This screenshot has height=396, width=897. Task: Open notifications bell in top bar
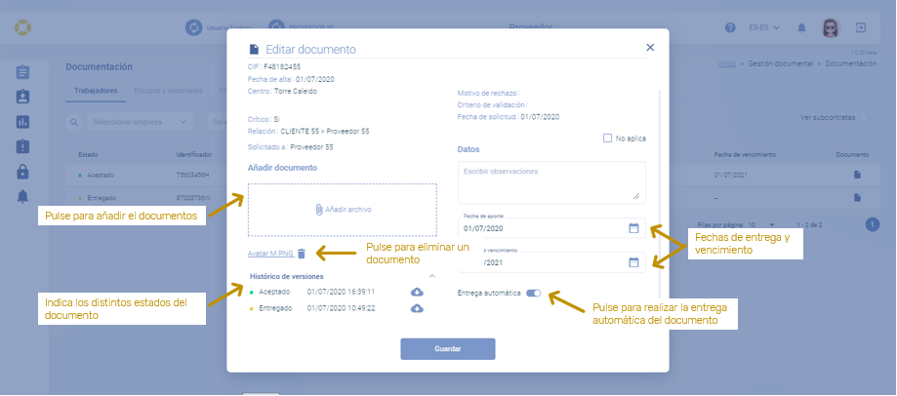[802, 28]
